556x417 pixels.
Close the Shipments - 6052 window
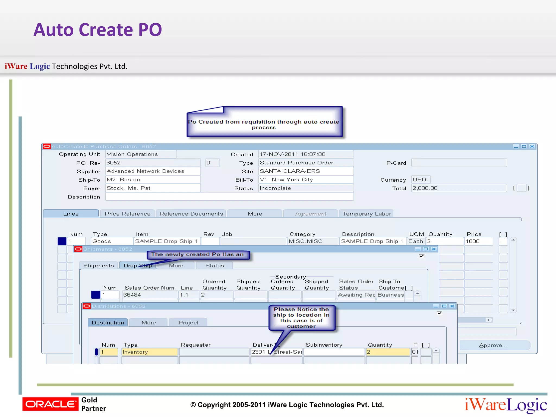[434, 249]
